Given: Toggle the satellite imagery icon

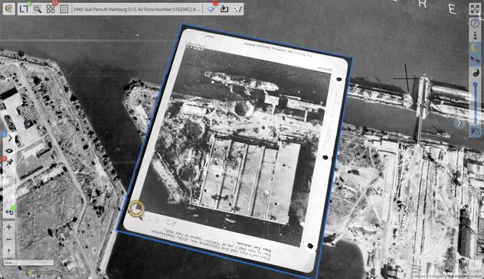Looking at the screenshot, I should click(x=475, y=60).
